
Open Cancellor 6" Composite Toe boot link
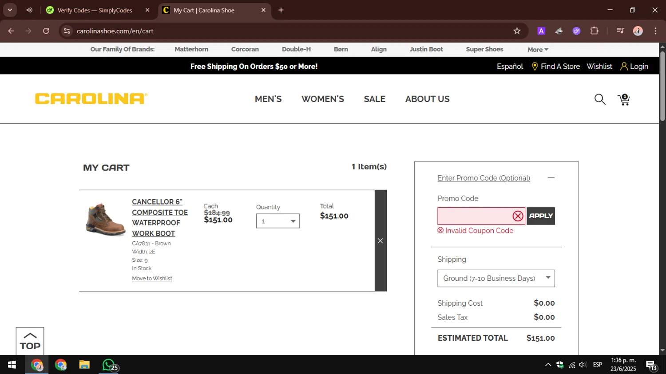click(x=160, y=217)
